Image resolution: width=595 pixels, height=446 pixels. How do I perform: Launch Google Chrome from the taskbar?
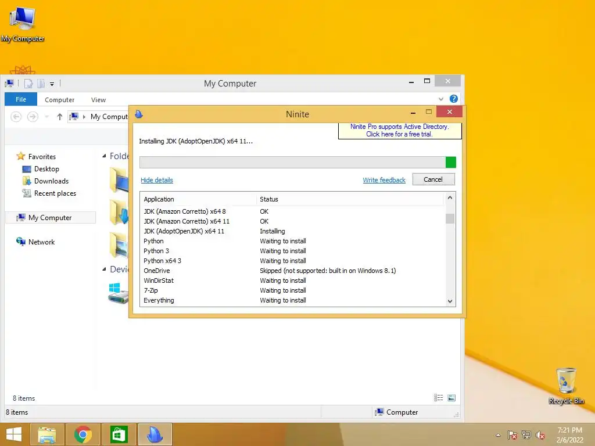tap(83, 434)
